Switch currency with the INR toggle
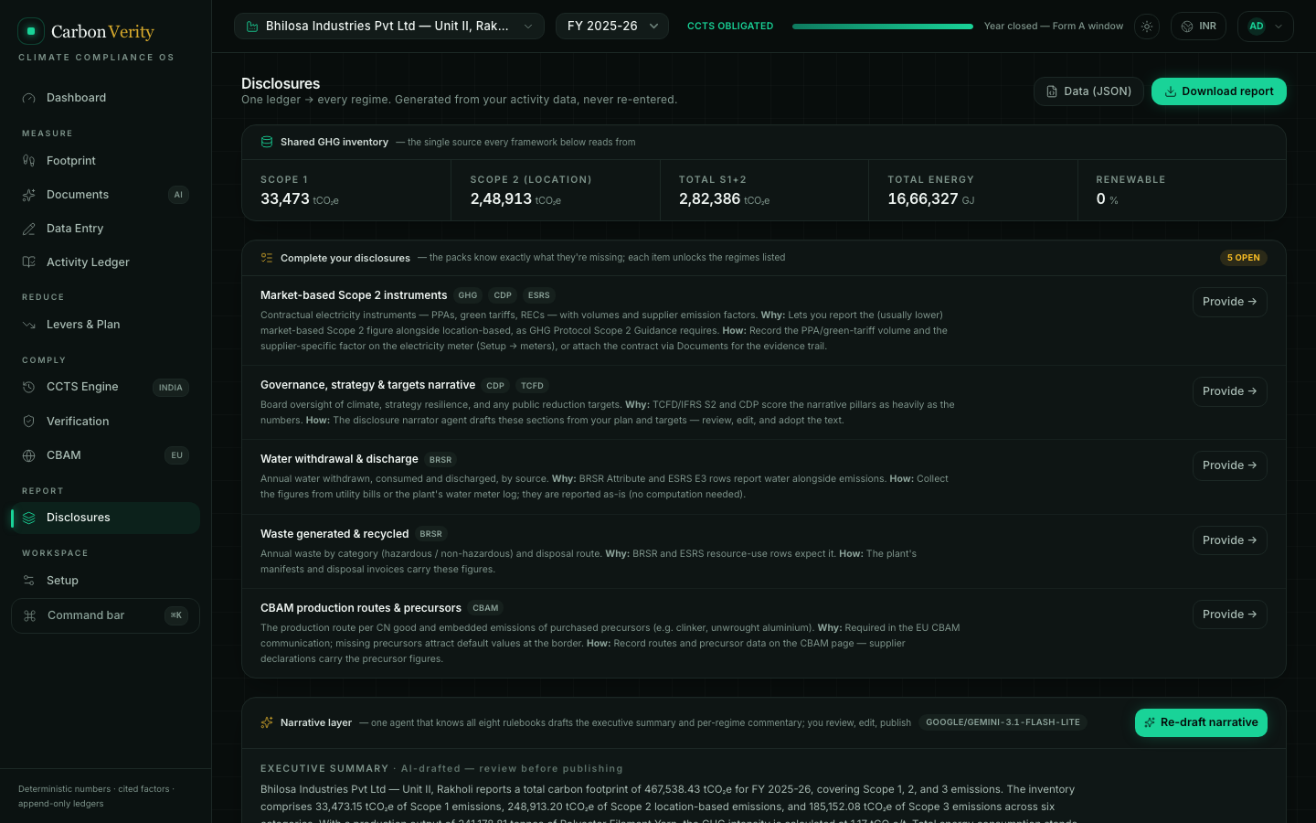The width and height of the screenshot is (1316, 823). 1198,27
